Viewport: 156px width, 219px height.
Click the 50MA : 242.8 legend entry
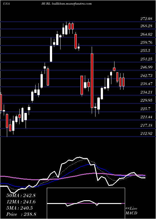(x=21, y=196)
